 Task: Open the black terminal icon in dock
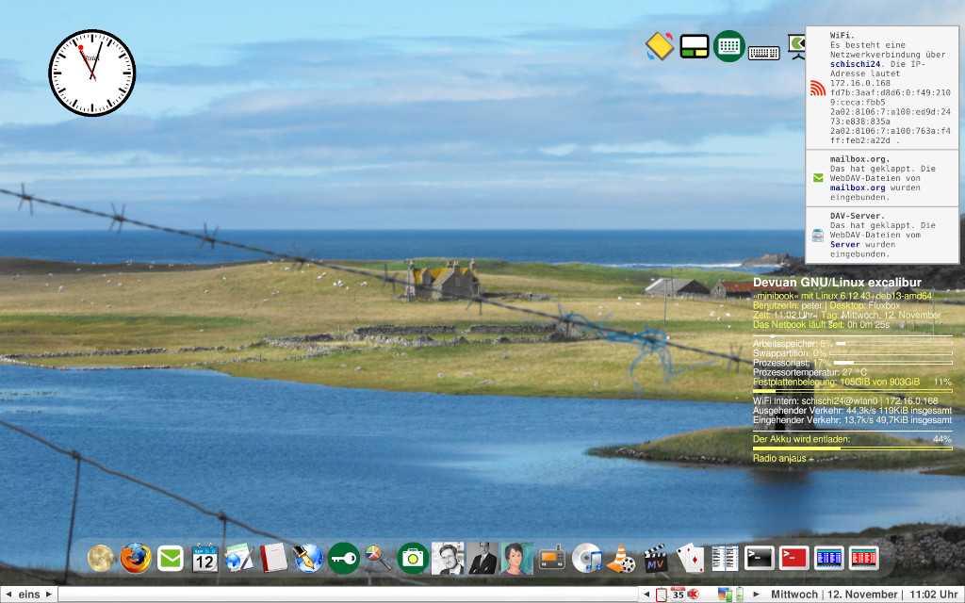pyautogui.click(x=760, y=558)
